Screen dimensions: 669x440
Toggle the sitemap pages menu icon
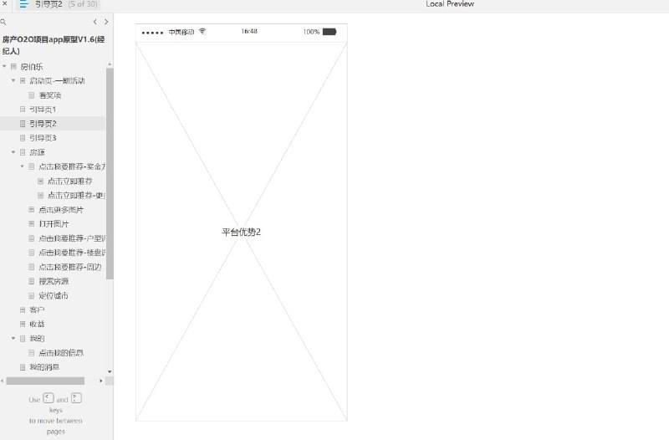(24, 4)
